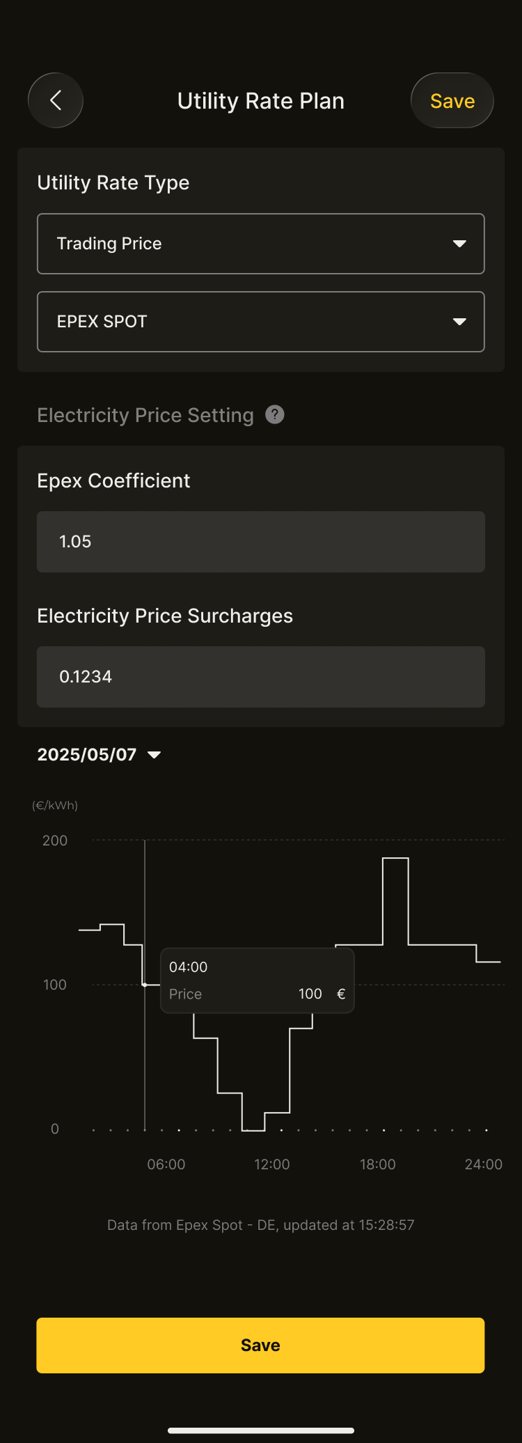Tap the zero-price trough on the chart

pos(253,1130)
